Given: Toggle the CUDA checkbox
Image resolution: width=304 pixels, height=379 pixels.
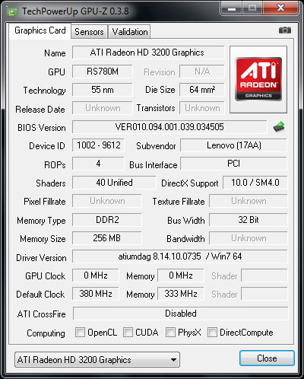Looking at the screenshot, I should coord(128,332).
